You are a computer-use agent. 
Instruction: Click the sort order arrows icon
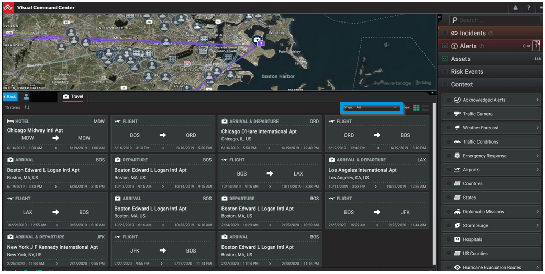pos(27,107)
